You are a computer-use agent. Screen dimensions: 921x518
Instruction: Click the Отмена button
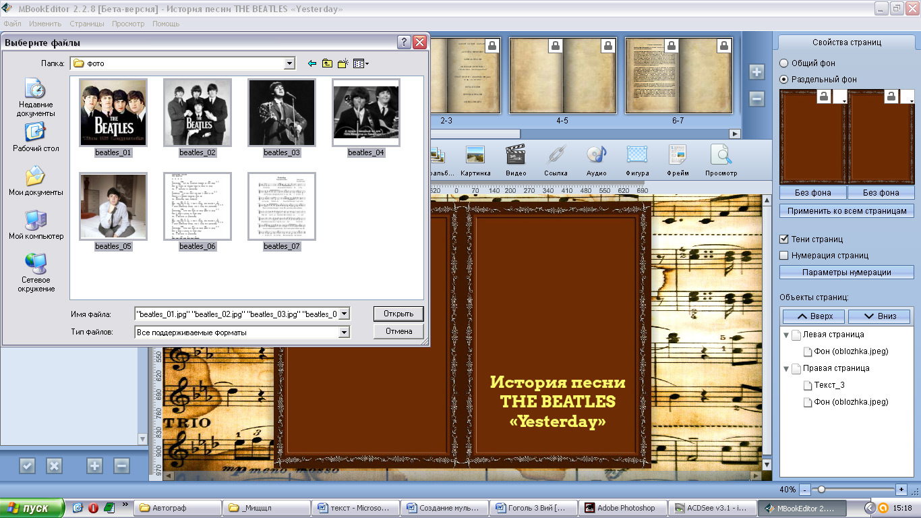click(398, 331)
